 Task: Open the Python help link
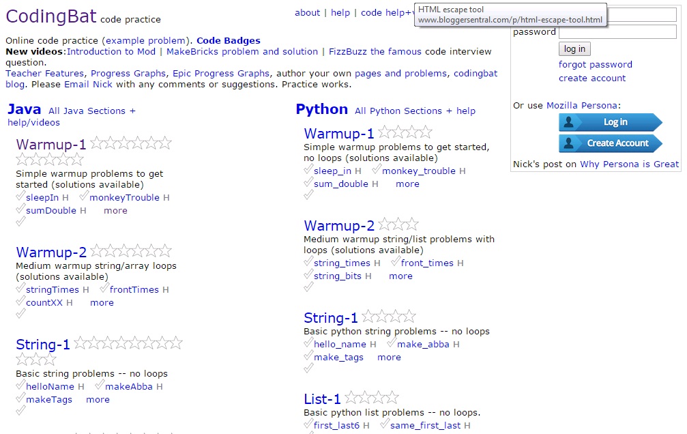(x=466, y=111)
